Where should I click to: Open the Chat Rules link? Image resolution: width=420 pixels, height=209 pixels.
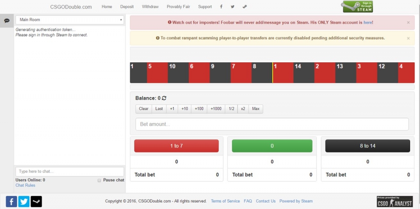(x=25, y=185)
